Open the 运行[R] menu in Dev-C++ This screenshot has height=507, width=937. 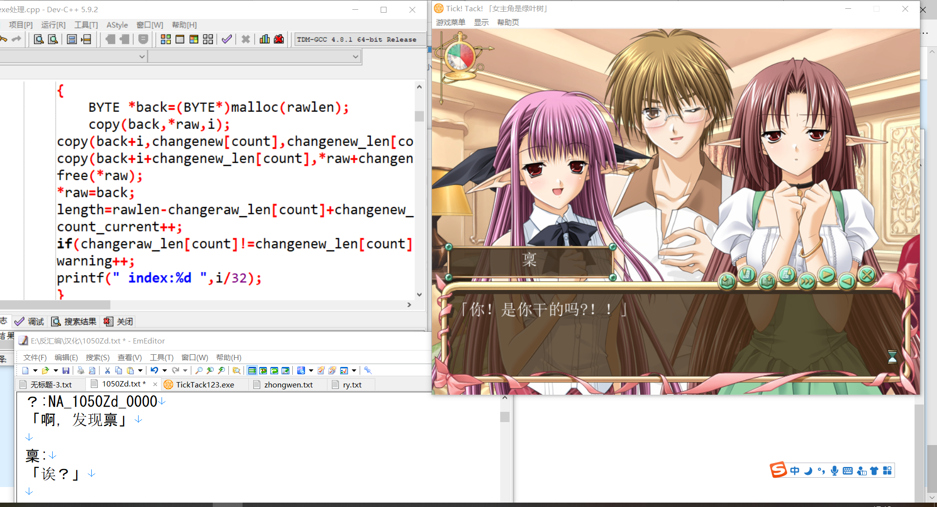(53, 25)
